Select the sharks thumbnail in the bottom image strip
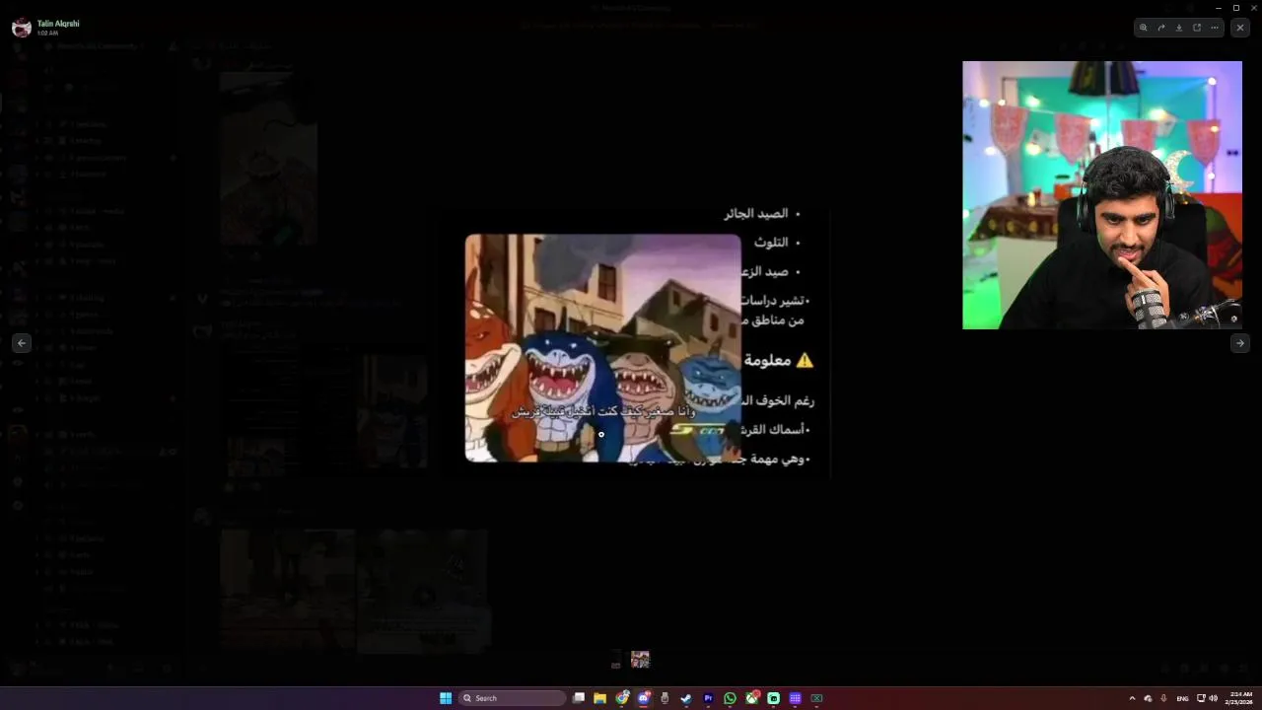 [640, 659]
